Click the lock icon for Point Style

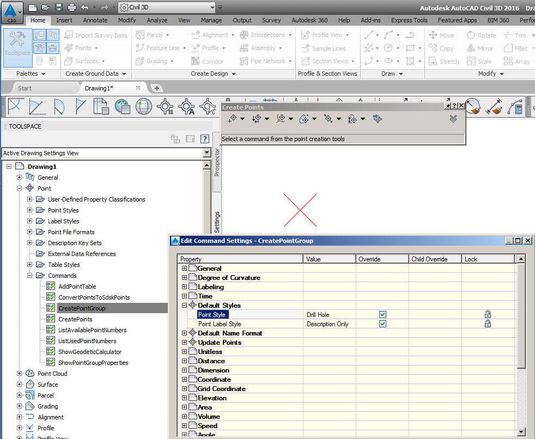tap(488, 314)
